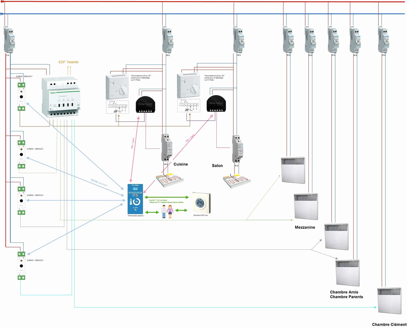The height and width of the screenshot is (328, 407).
Task: Click the délestage note beside Cuisine thermostat
Action: click(141, 78)
